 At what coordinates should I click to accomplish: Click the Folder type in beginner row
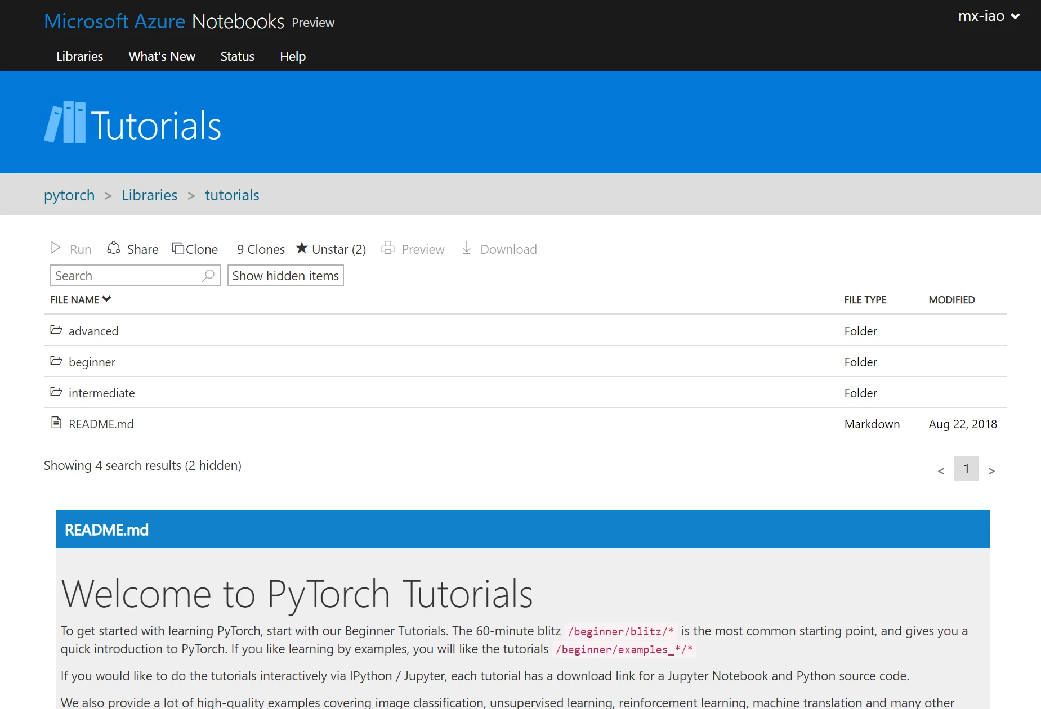(860, 362)
